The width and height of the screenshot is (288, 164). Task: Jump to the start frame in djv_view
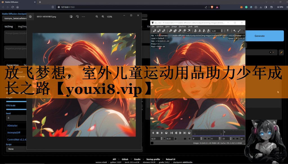pyautogui.click(x=172, y=133)
